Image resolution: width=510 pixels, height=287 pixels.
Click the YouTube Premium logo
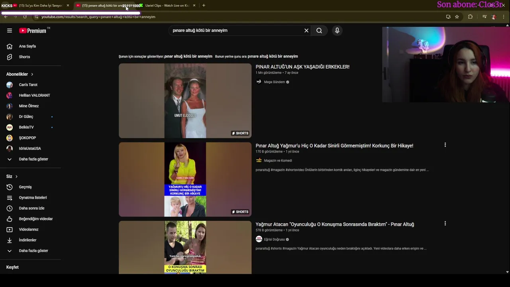[33, 31]
